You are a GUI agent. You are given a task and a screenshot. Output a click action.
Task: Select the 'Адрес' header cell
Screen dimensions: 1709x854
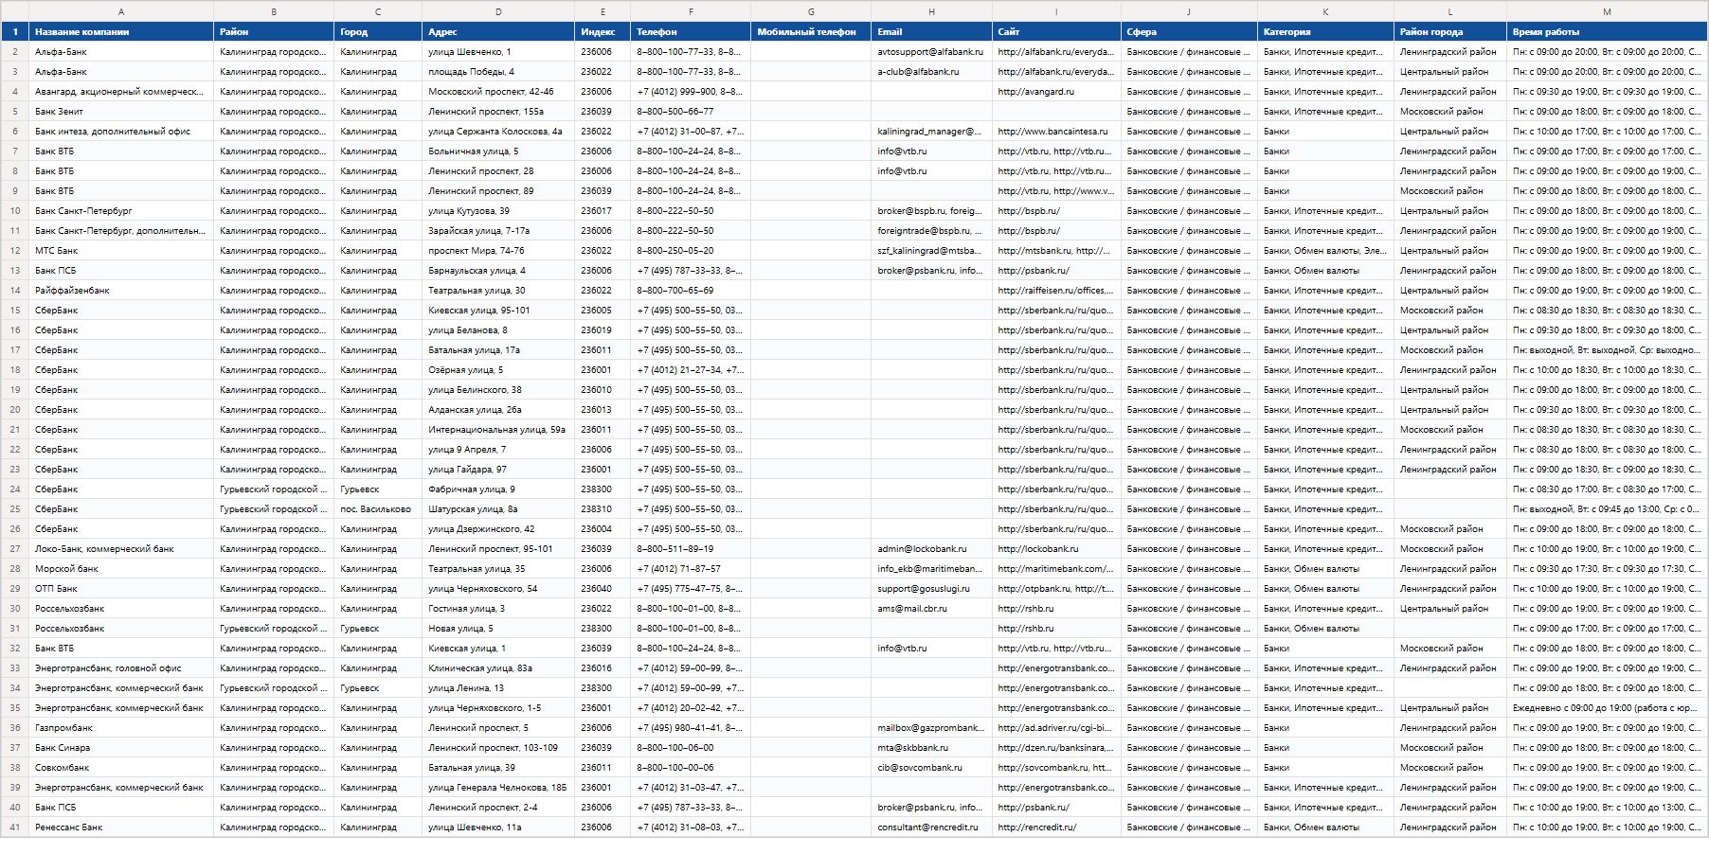[x=498, y=31]
